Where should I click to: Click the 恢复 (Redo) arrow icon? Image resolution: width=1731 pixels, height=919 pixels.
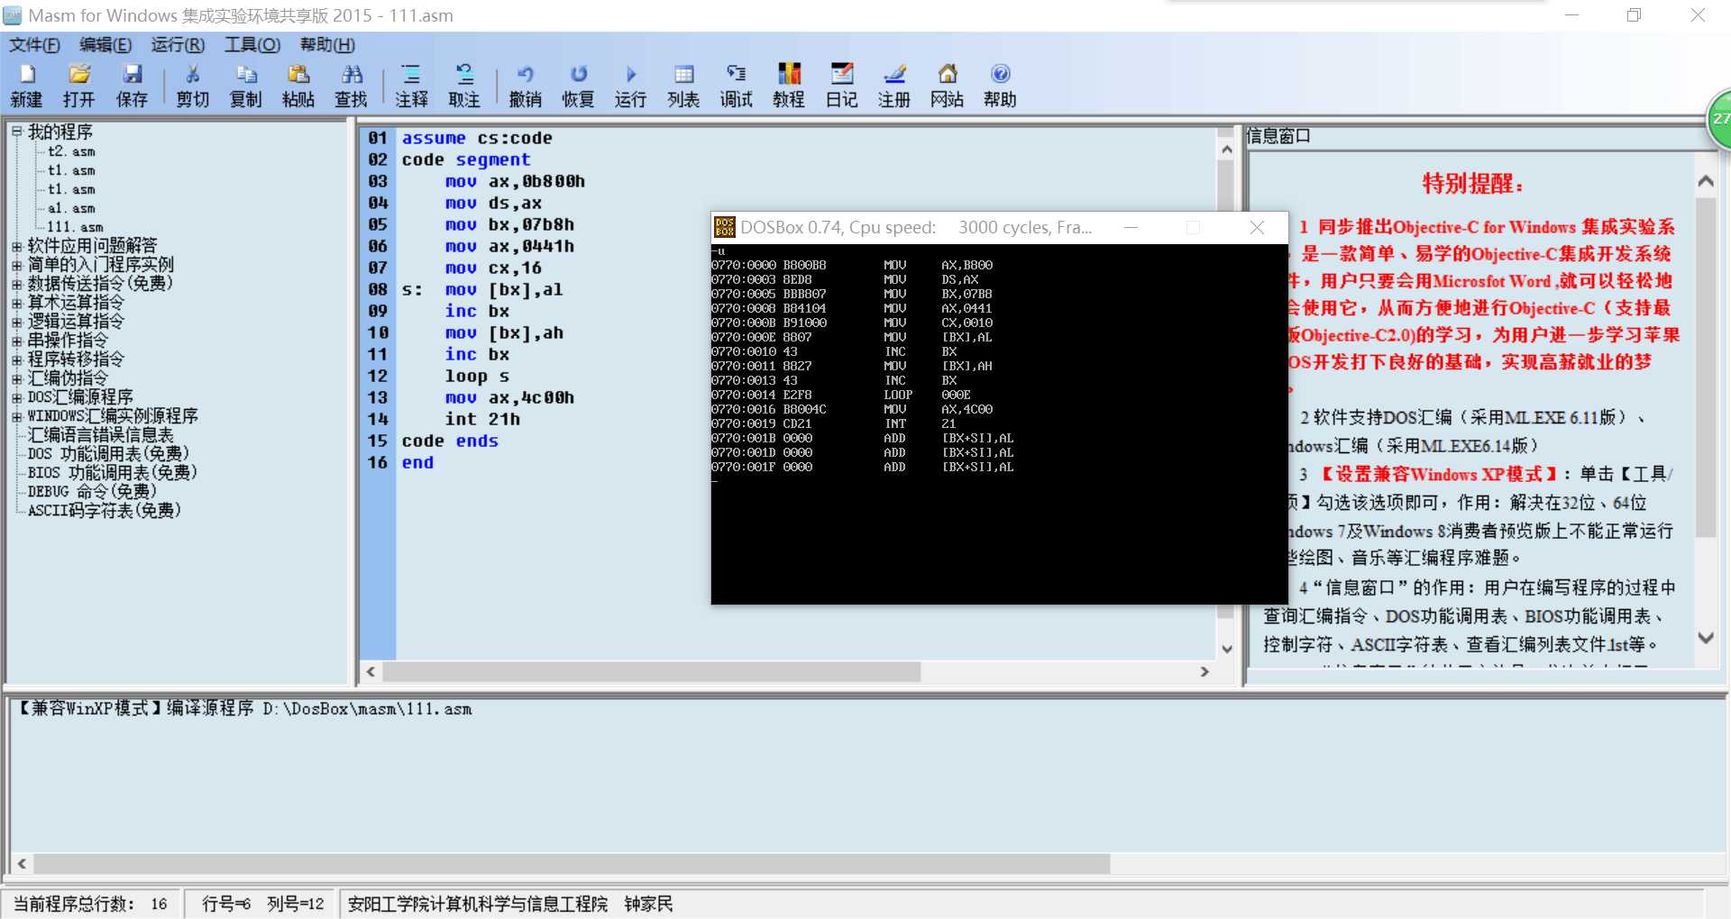click(x=578, y=75)
